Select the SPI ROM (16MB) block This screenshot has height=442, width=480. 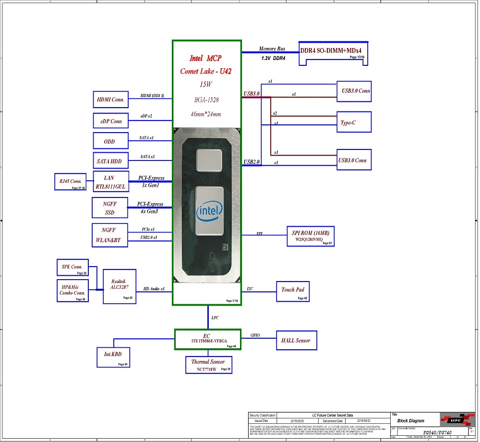click(311, 236)
